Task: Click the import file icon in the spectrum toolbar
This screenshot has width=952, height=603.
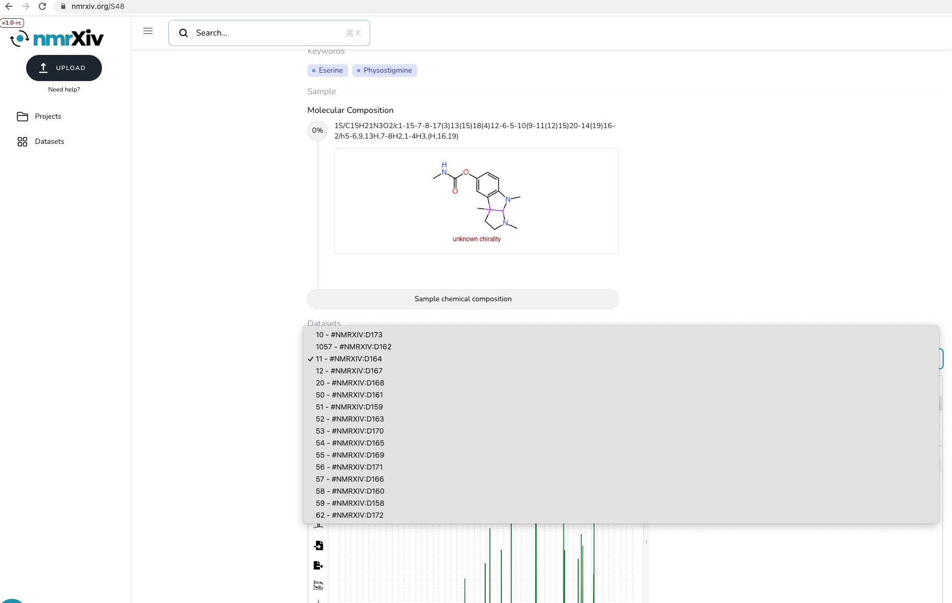Action: [x=318, y=545]
